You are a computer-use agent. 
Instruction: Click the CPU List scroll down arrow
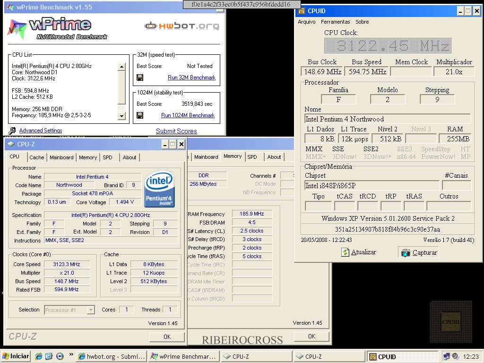(x=122, y=116)
